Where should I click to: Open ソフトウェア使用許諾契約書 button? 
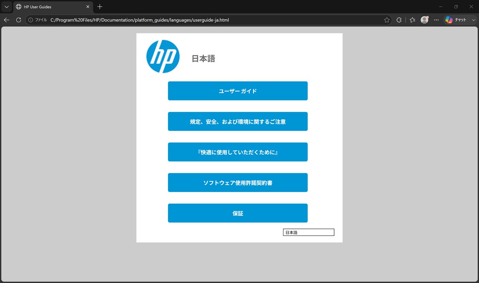[x=238, y=183]
